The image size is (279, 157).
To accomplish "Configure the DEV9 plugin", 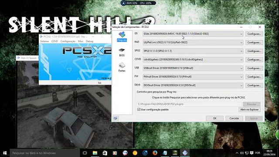I will click(x=254, y=85).
